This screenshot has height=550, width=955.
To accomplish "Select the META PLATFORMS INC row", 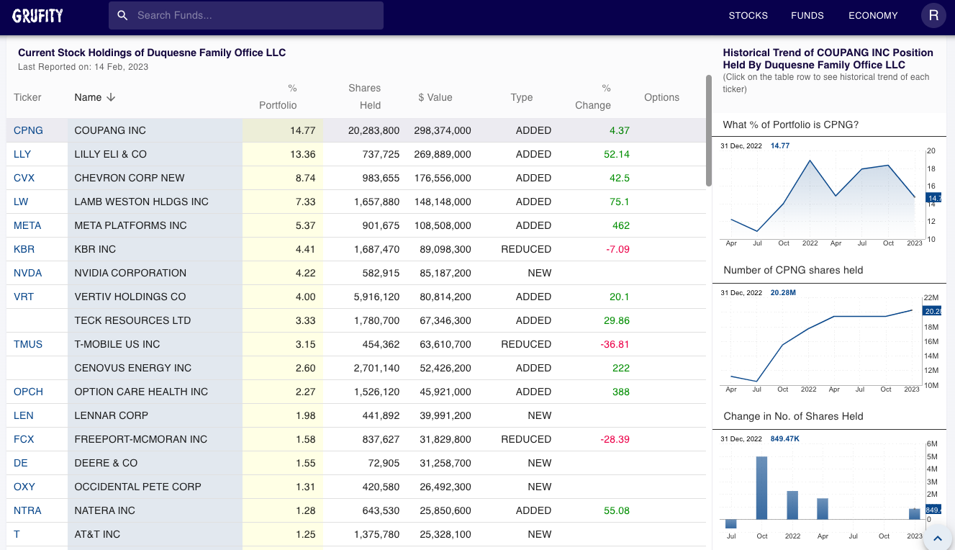I will [x=130, y=225].
